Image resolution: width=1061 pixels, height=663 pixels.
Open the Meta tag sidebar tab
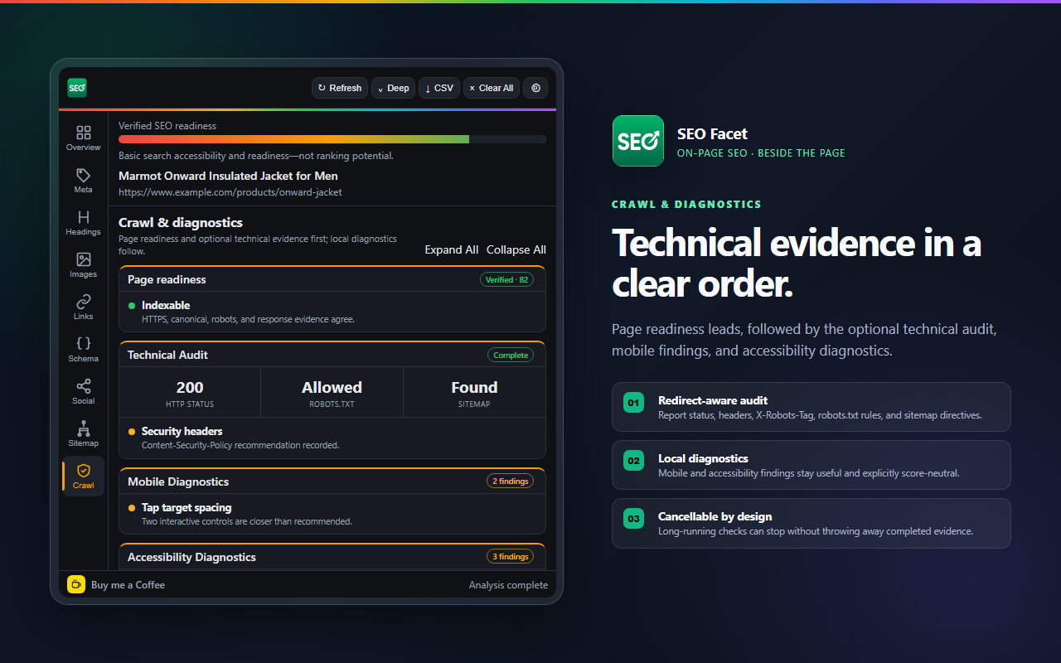point(83,180)
